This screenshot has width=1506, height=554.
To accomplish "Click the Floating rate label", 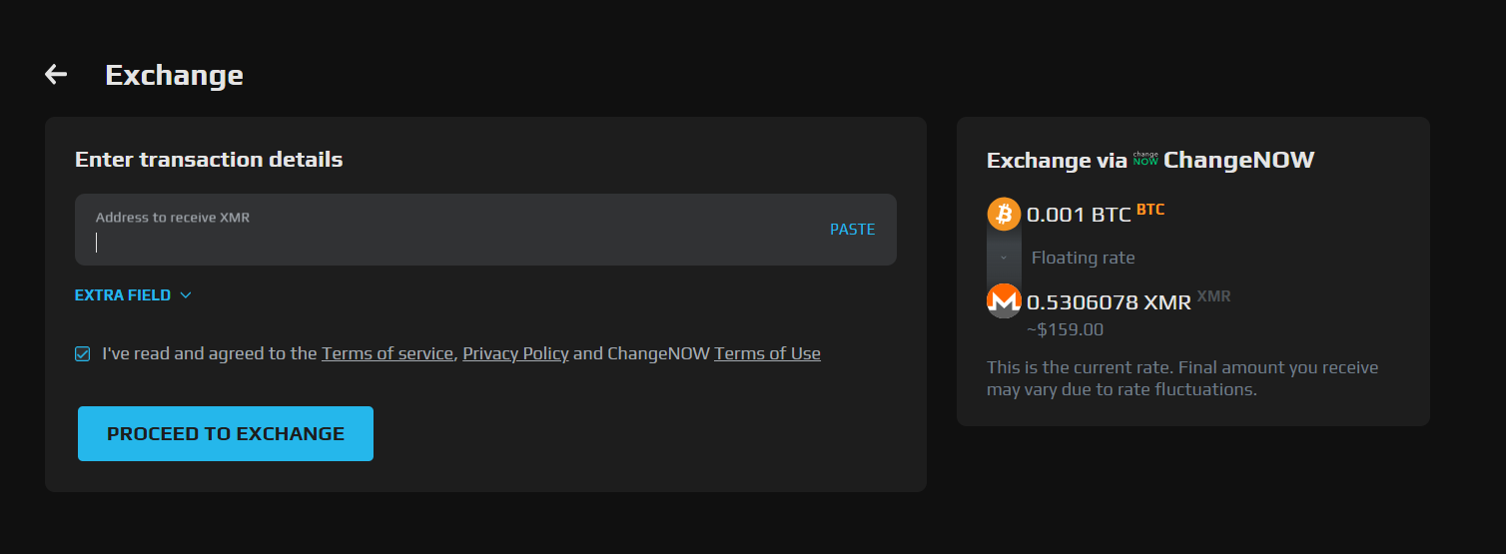I will (x=1083, y=258).
